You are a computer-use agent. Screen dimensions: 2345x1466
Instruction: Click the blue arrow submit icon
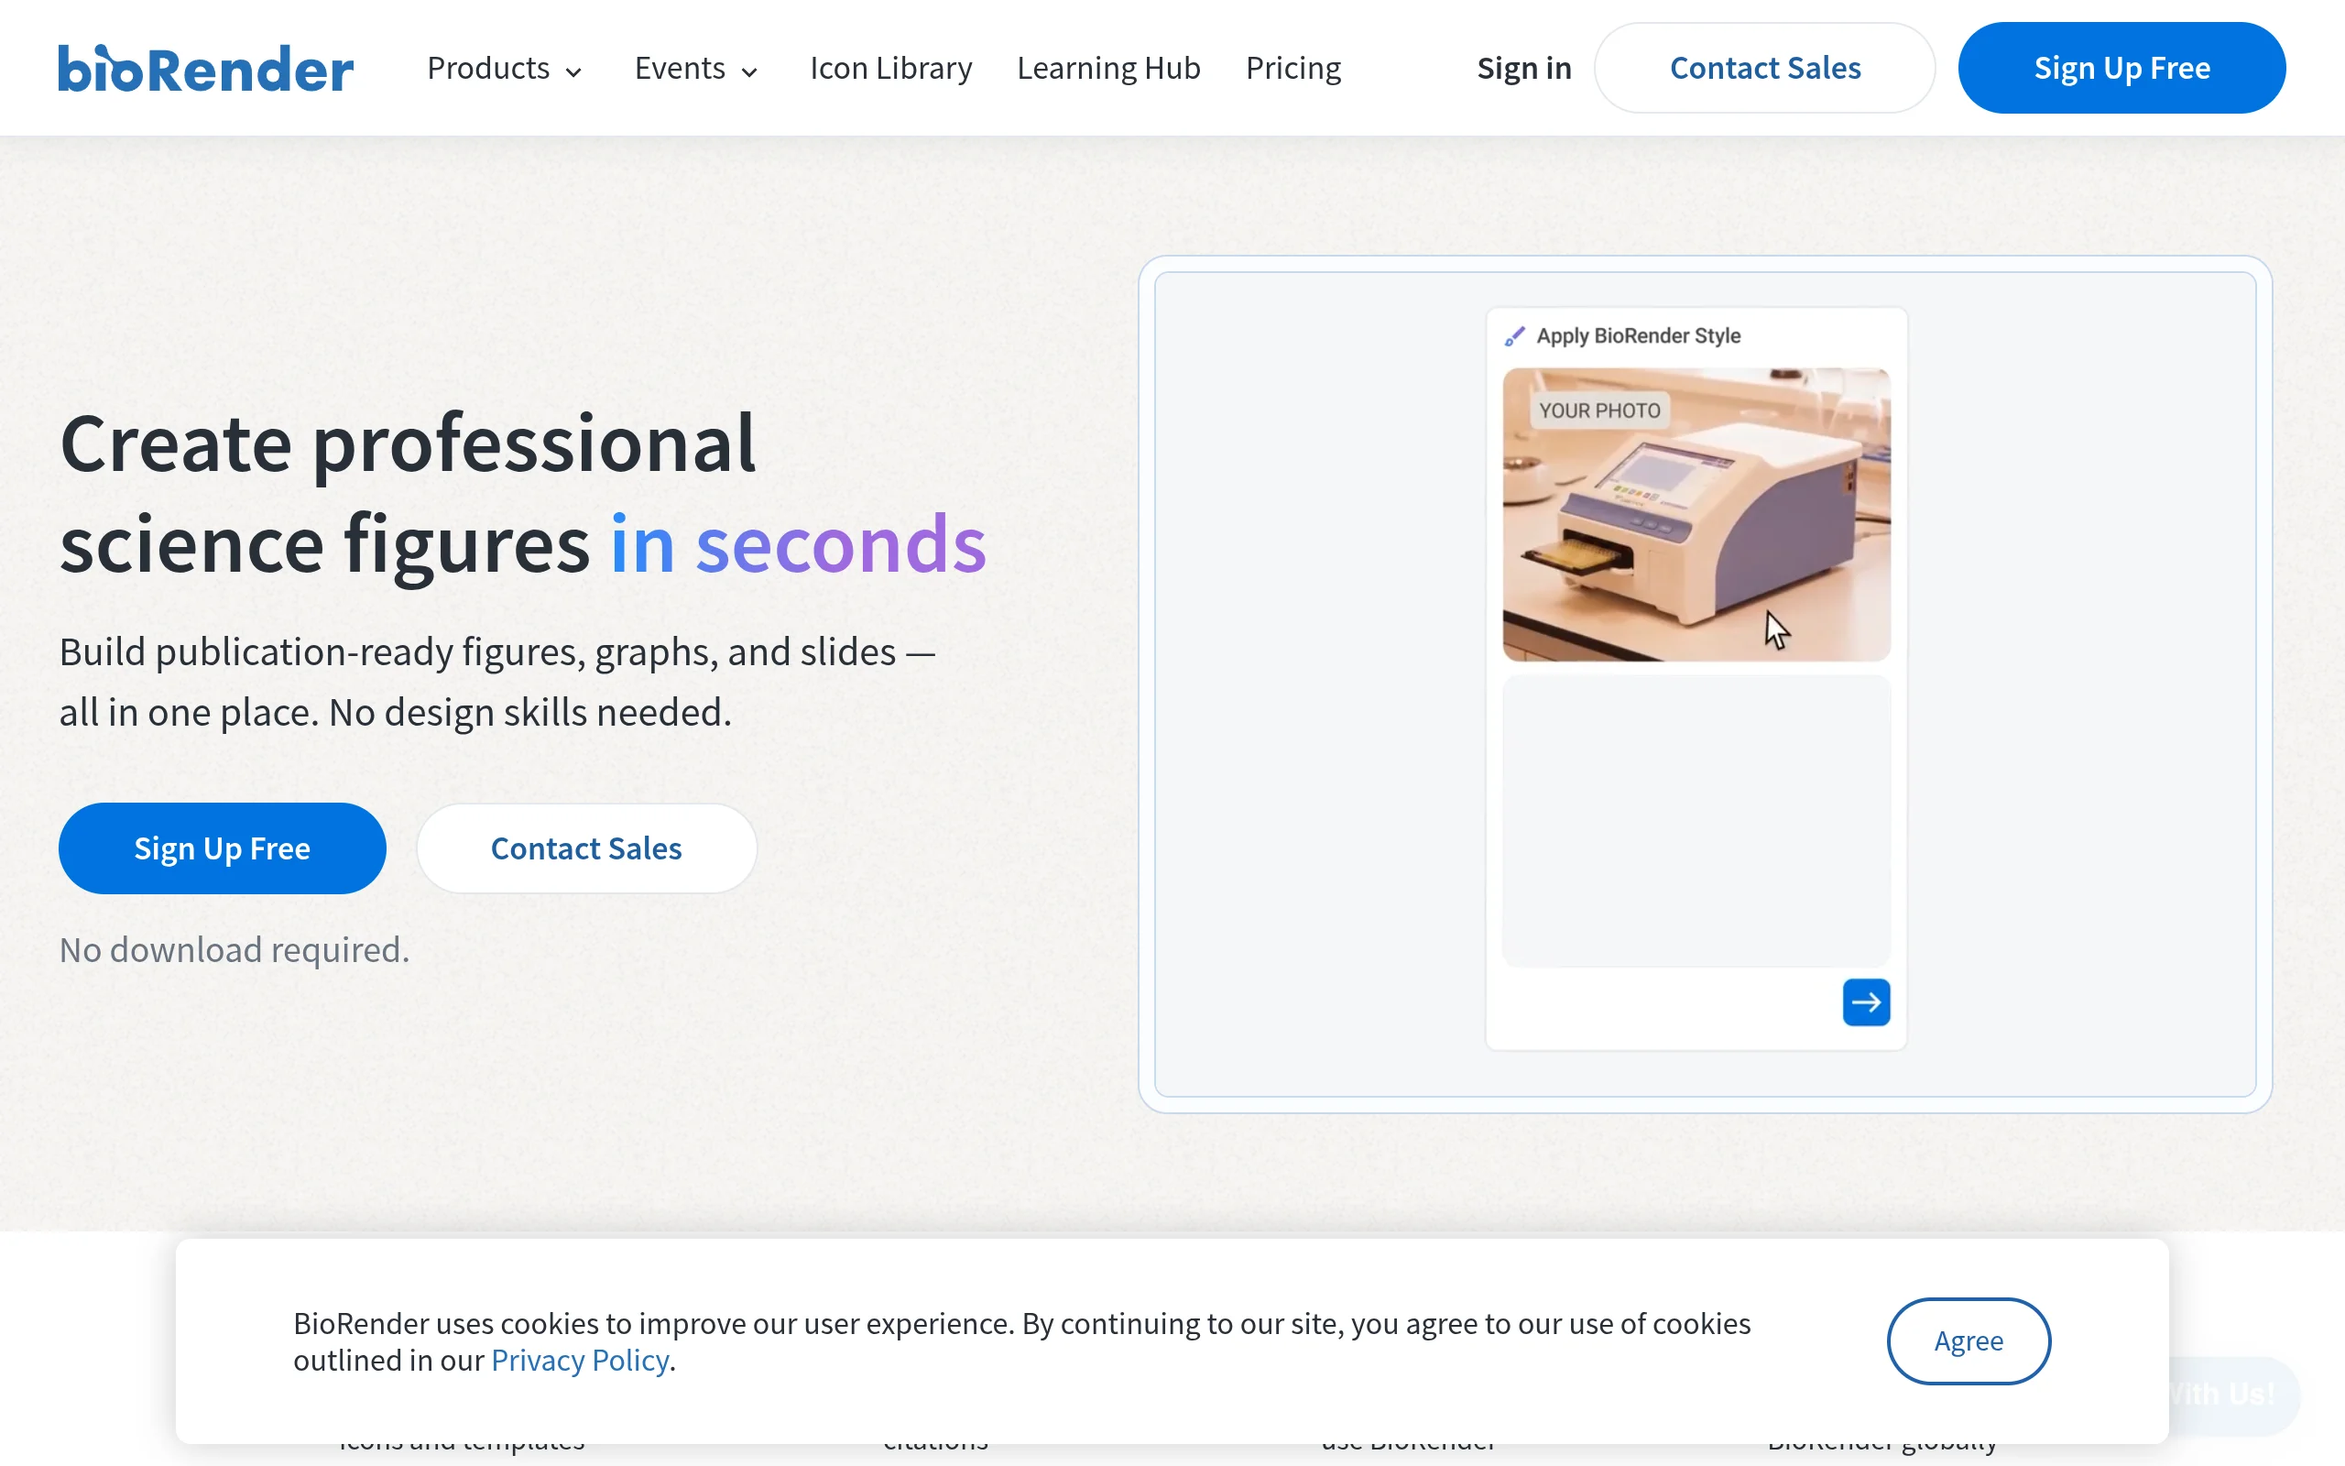[1865, 1001]
